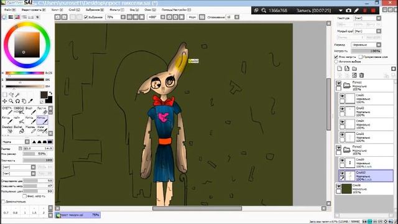This screenshot has width=398, height=224.
Task: Delete the selected layer trash icon
Action: (361, 75)
